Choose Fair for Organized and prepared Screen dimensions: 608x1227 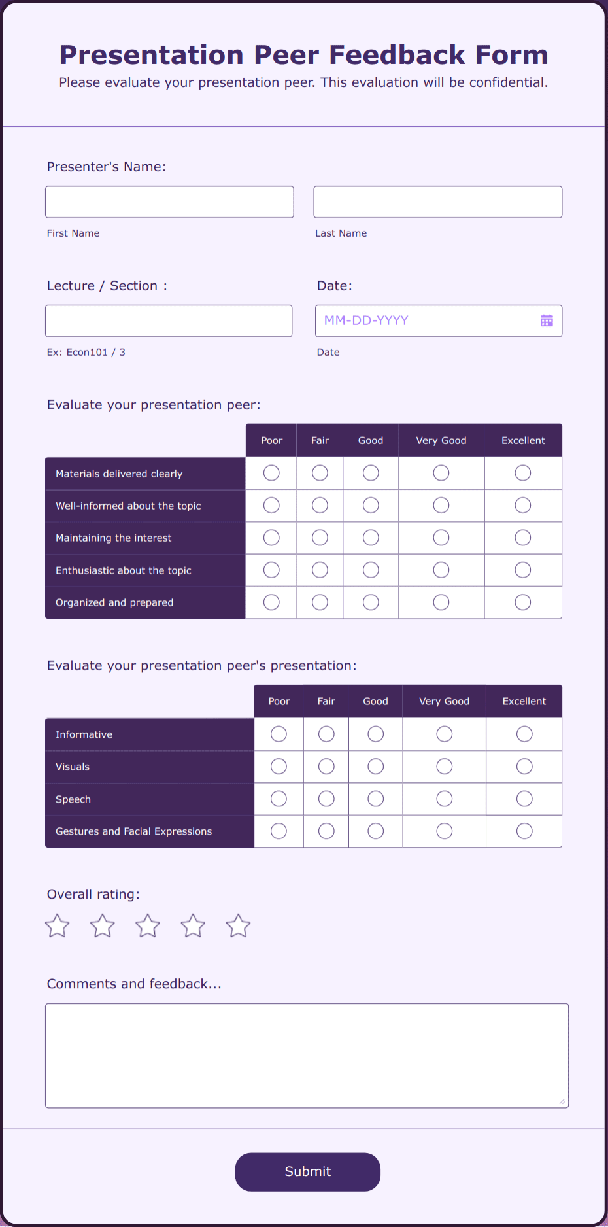tap(320, 602)
